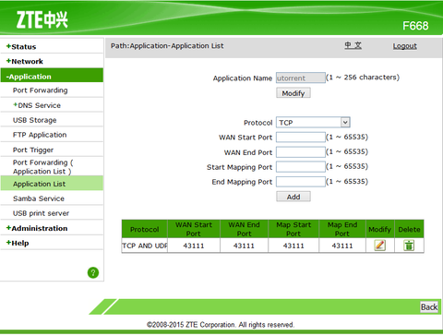Click the Path:Application-Application List breadcrumb text

point(167,46)
